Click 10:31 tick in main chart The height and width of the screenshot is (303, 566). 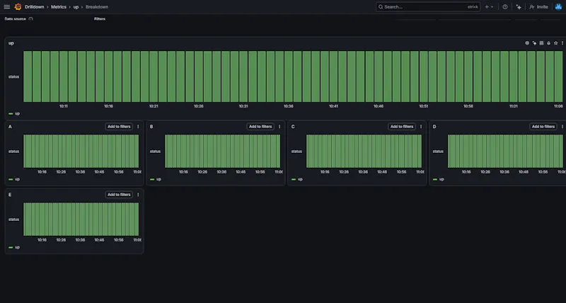click(x=243, y=106)
